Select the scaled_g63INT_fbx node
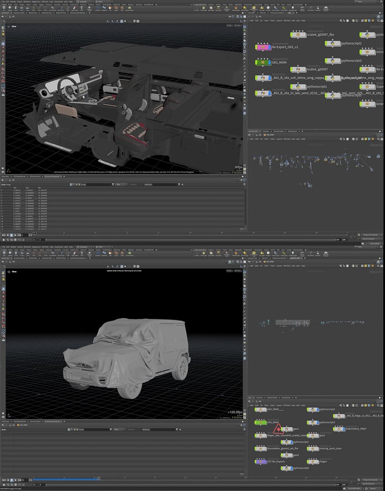 tap(298, 35)
